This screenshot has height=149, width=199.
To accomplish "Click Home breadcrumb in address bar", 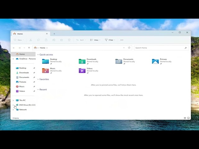I will tap(43, 48).
